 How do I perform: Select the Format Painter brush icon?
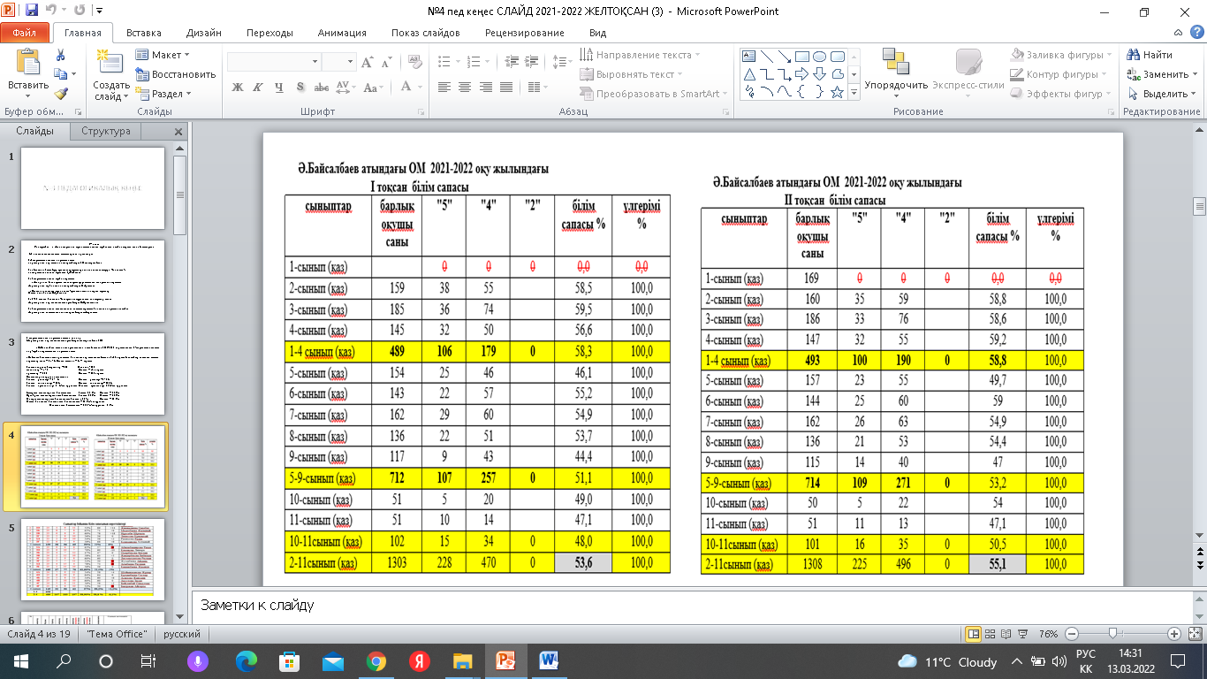60,93
